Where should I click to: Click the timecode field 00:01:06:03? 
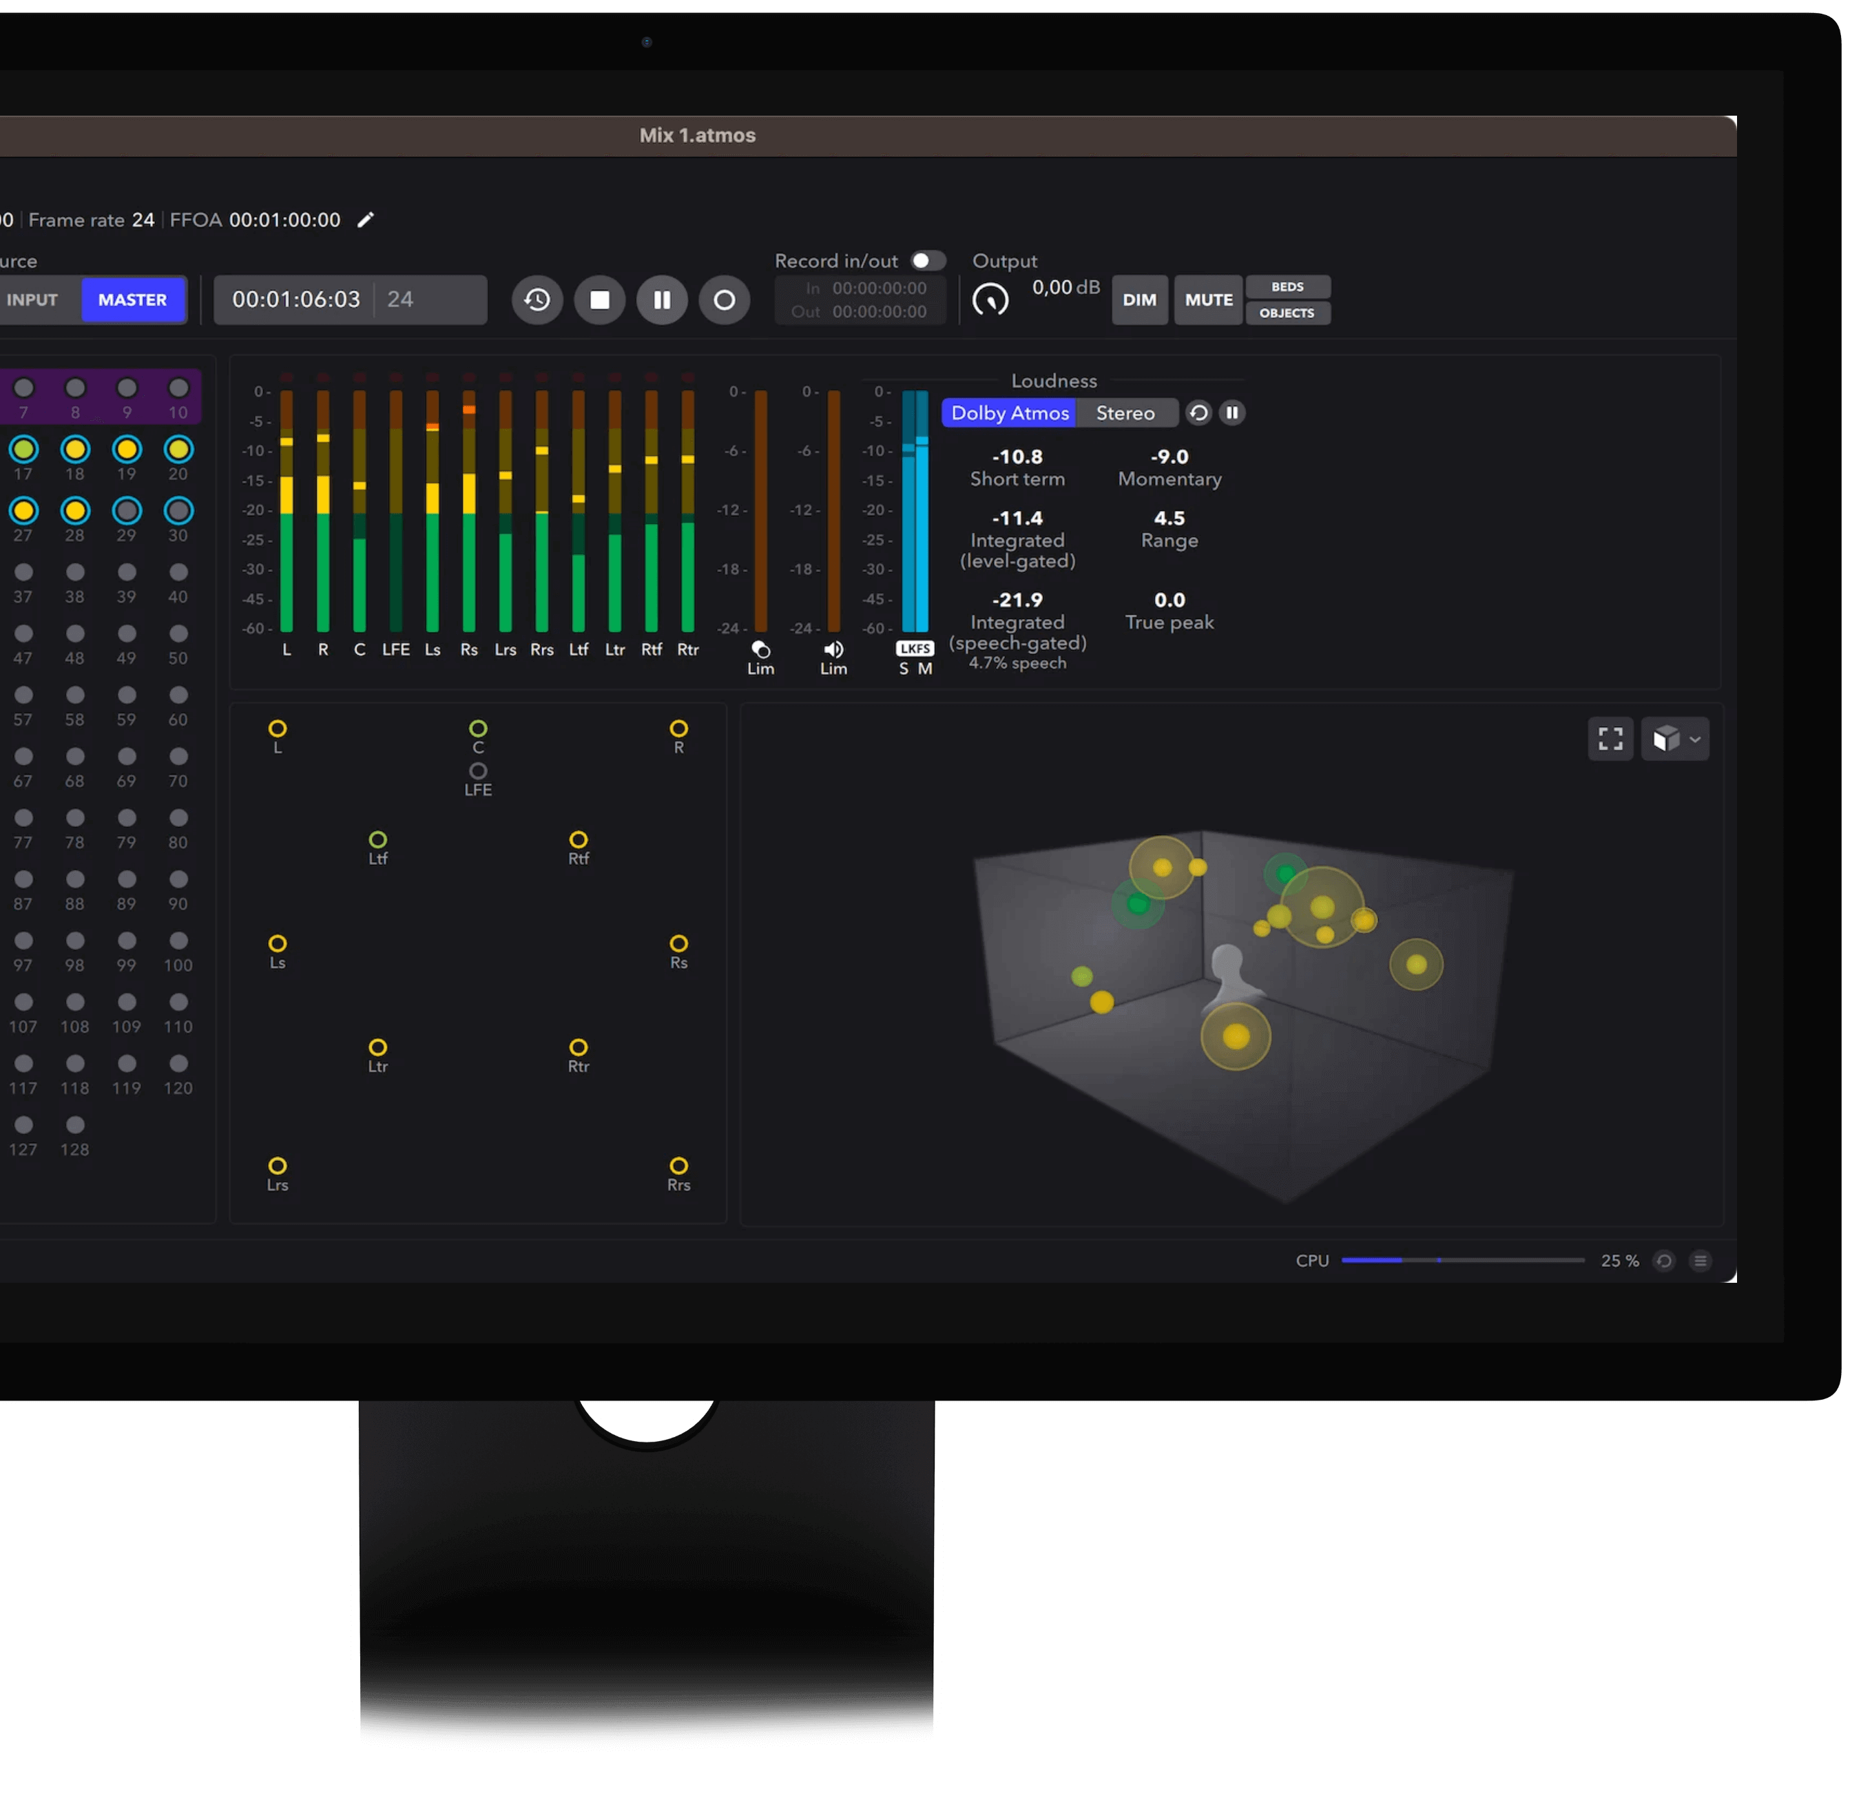point(296,300)
